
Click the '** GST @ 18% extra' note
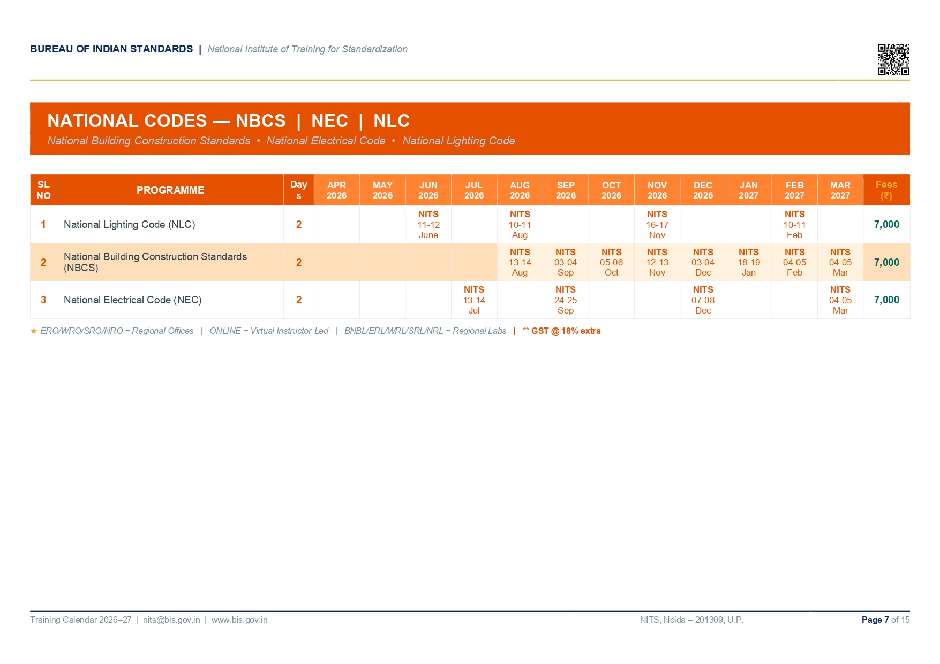[562, 331]
